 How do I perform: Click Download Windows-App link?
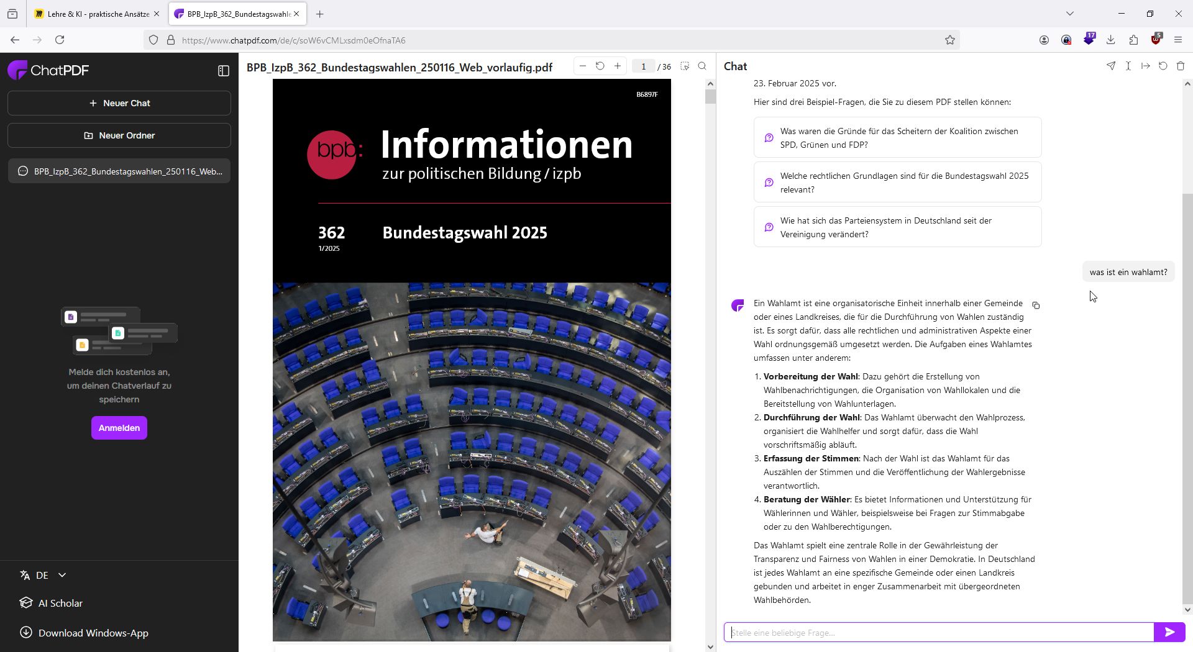85,633
